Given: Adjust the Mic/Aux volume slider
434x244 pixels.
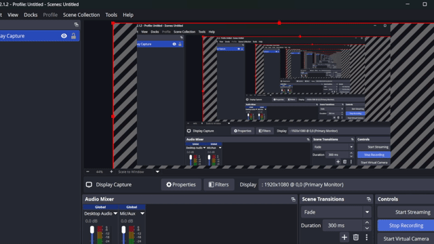Looking at the screenshot, I should [123, 230].
